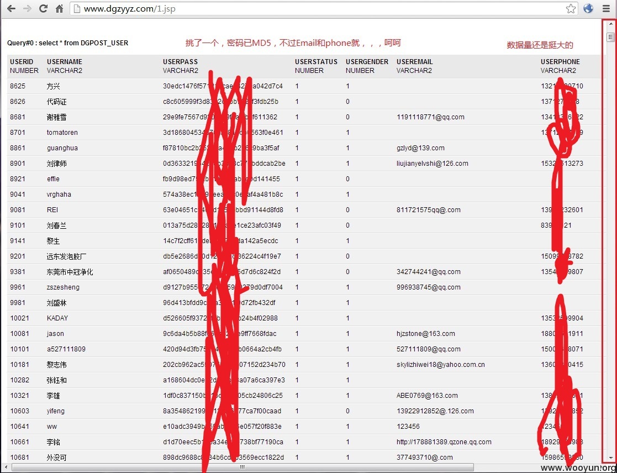Click username cell guanghua
617x473 pixels.
pos(62,148)
